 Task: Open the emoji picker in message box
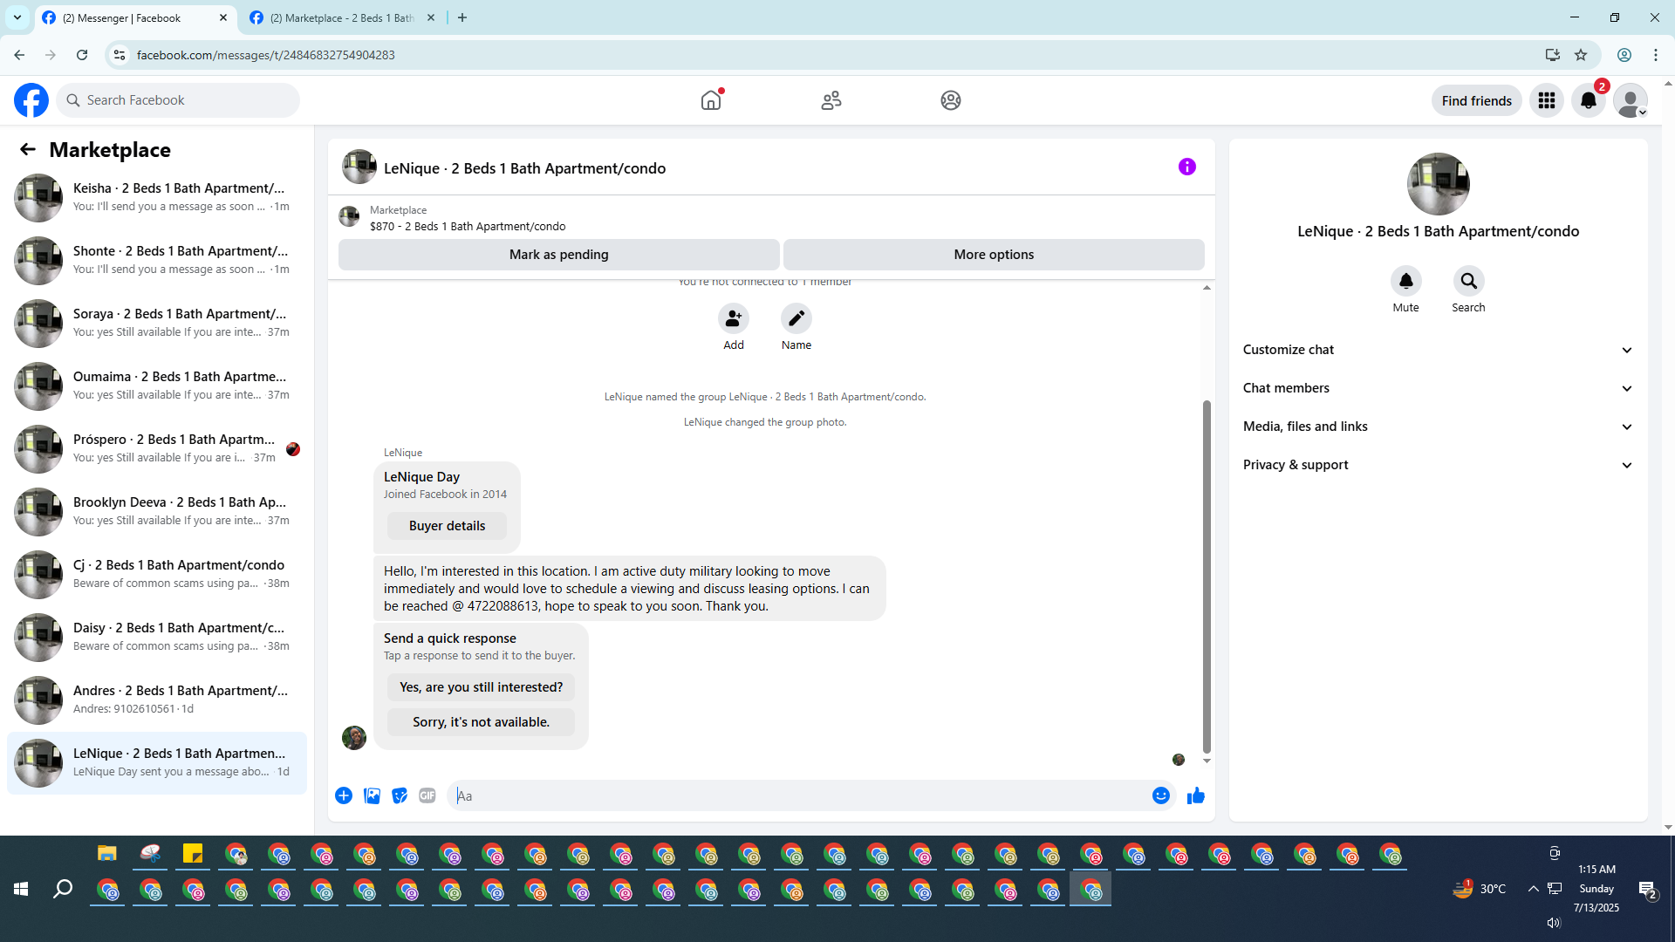click(x=1160, y=795)
